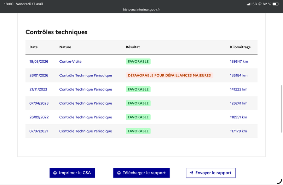
Task: Select the date 07/07/2021
Action: (x=39, y=131)
